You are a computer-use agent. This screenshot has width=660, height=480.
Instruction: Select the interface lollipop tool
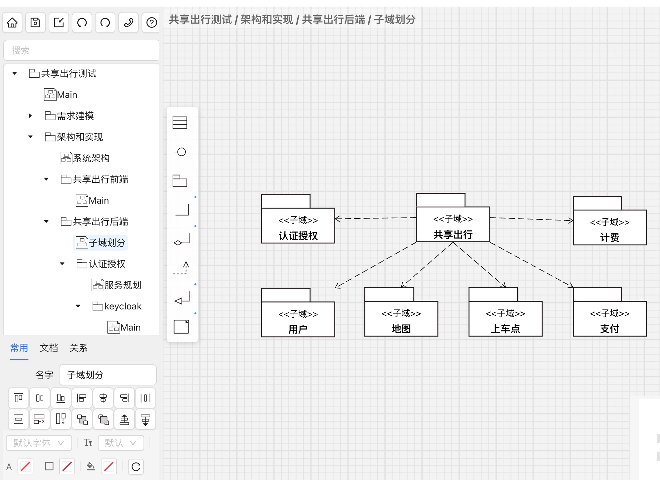tap(180, 152)
